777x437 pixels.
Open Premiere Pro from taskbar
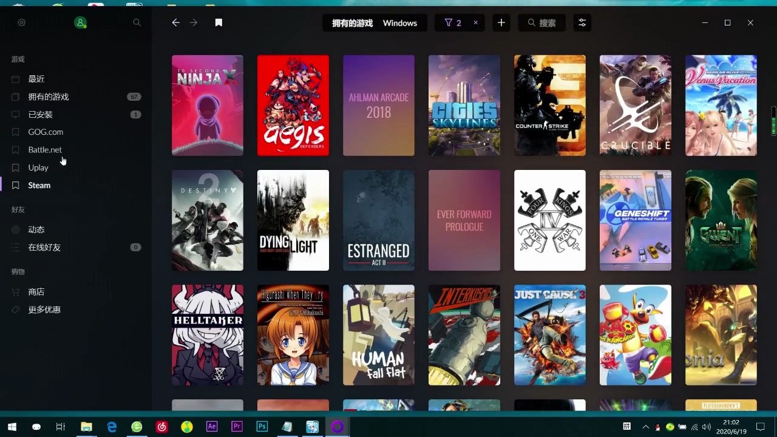tap(237, 427)
